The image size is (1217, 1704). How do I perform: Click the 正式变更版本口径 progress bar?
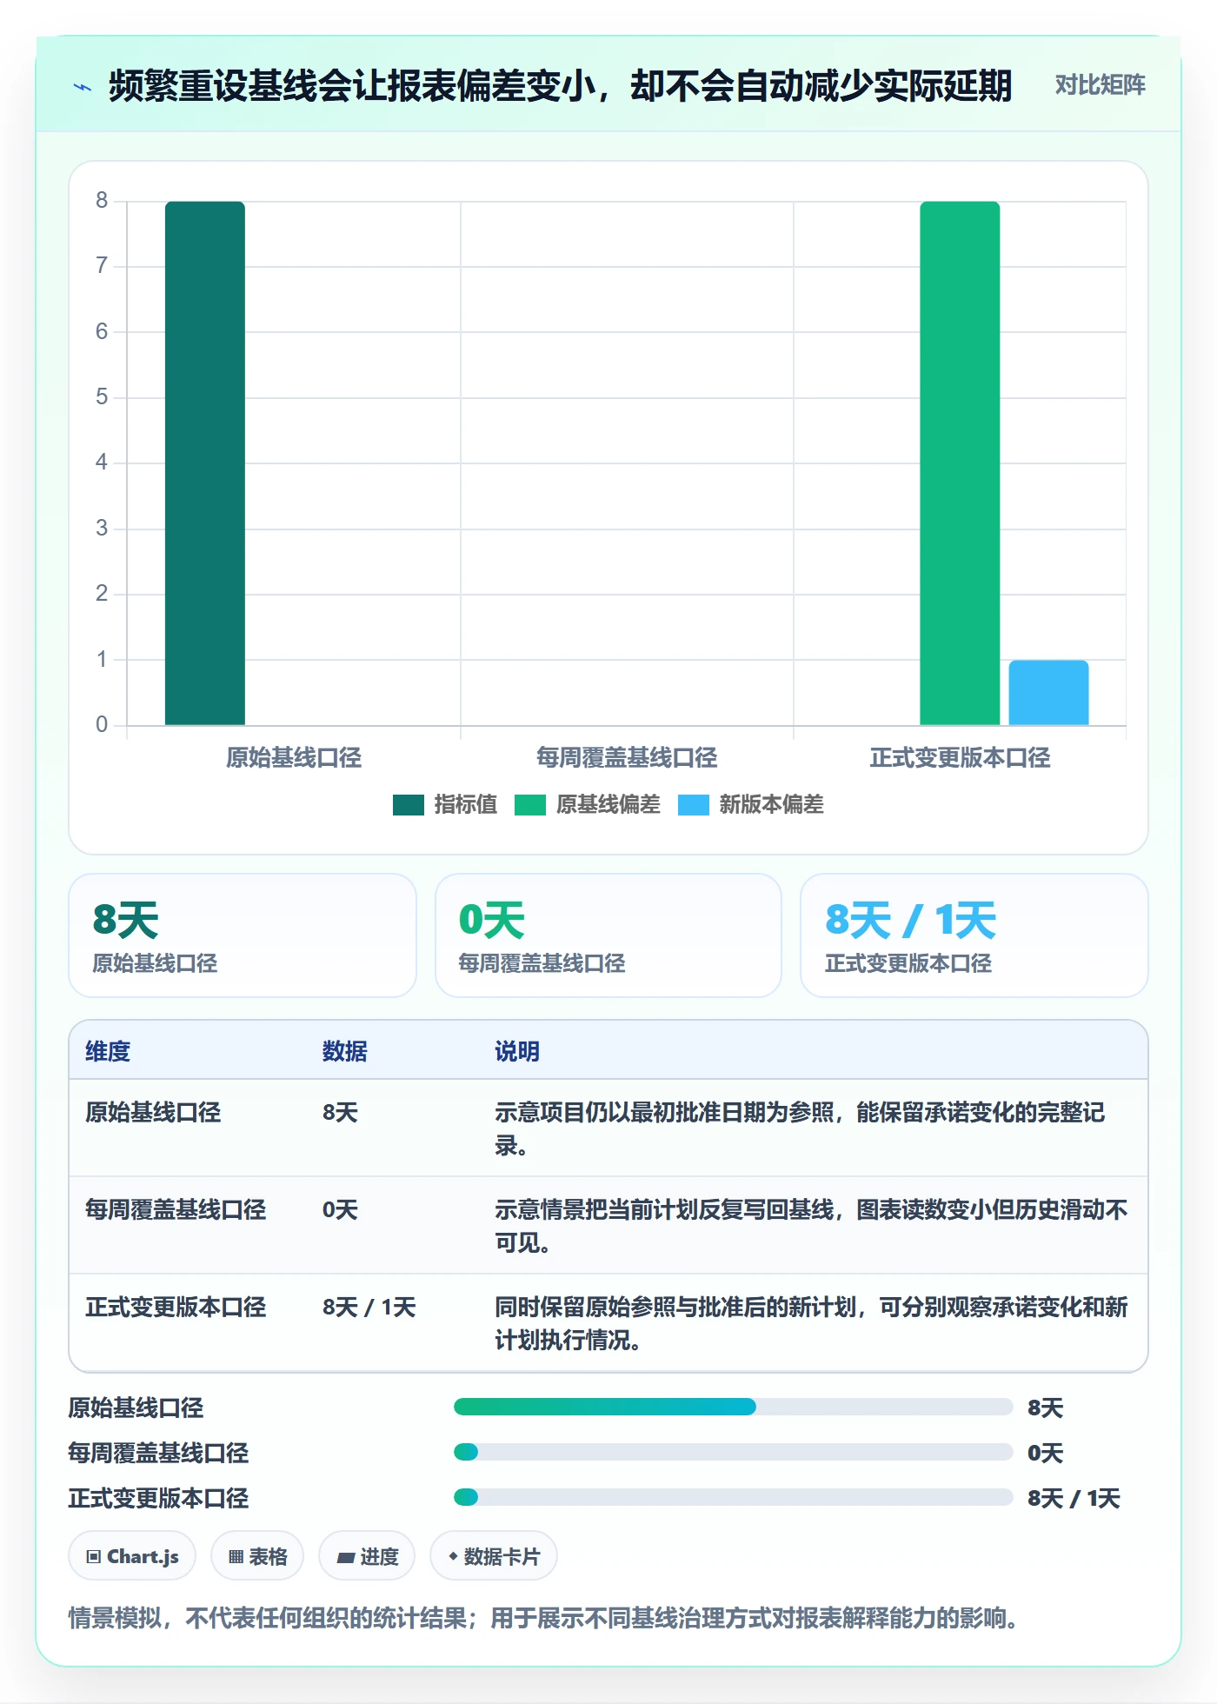tap(733, 1497)
